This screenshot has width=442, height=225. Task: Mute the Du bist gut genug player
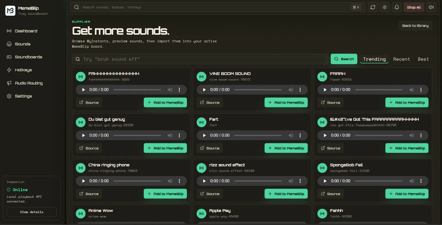[x=170, y=135]
